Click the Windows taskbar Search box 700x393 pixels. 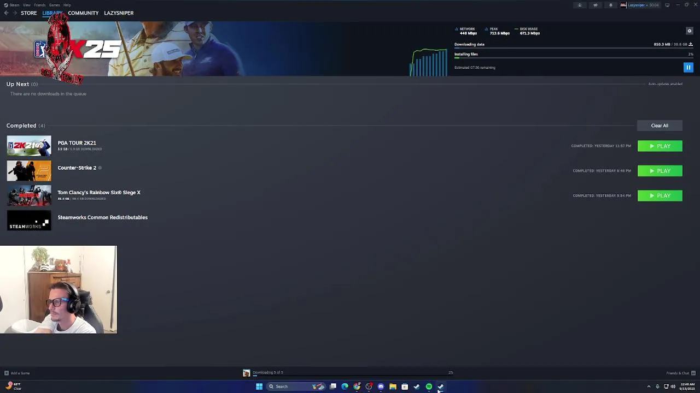(296, 386)
